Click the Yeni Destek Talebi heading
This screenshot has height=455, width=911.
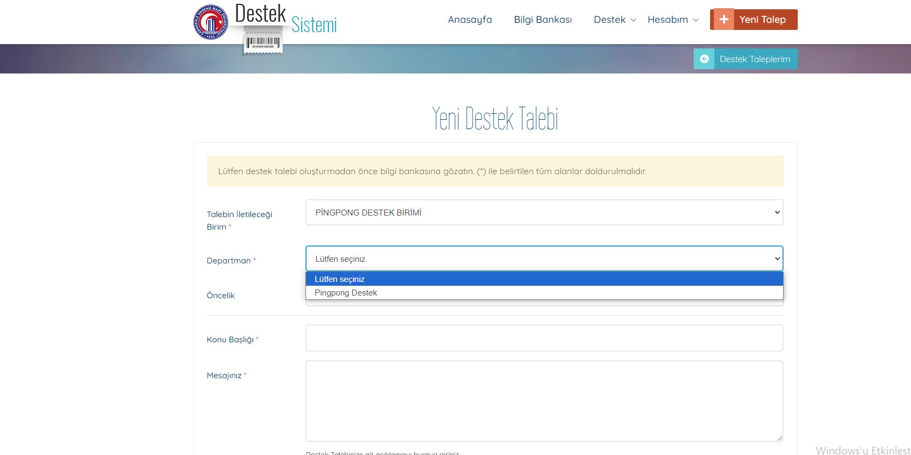tap(495, 119)
